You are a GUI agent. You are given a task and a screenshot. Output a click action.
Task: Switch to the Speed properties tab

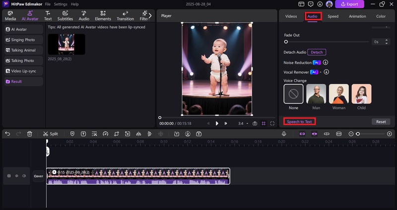click(333, 16)
